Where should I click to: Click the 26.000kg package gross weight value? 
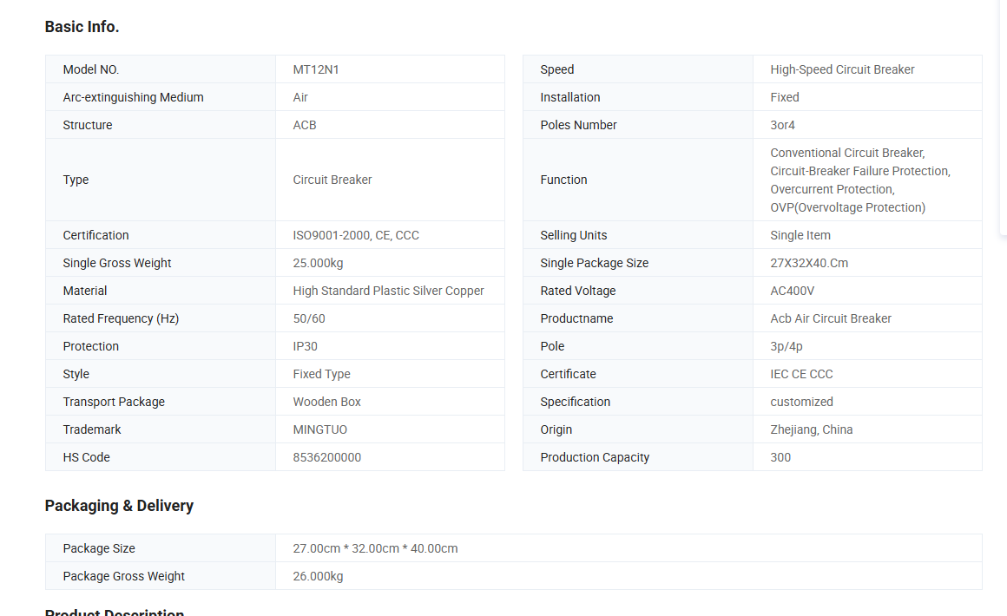click(x=318, y=576)
